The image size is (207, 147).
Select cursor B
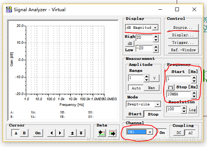pos(24,133)
